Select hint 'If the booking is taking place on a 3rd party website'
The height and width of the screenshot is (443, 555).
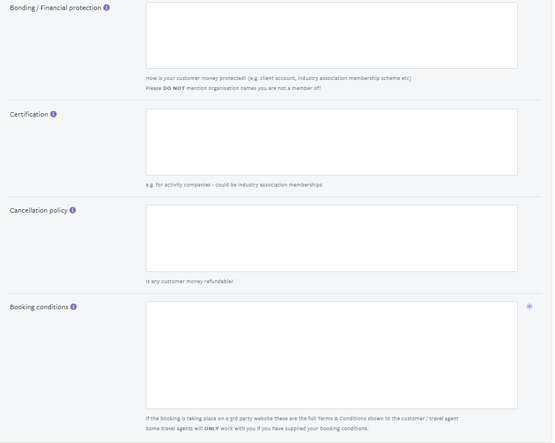302,419
